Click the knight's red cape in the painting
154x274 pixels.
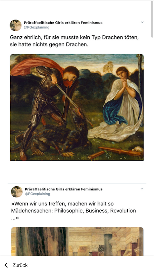tap(35, 67)
